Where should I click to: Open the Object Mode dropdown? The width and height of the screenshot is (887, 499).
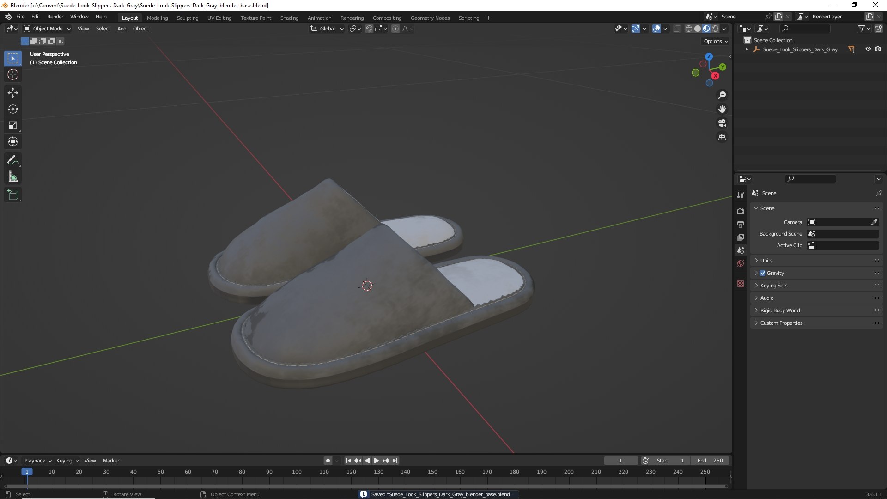(47, 29)
